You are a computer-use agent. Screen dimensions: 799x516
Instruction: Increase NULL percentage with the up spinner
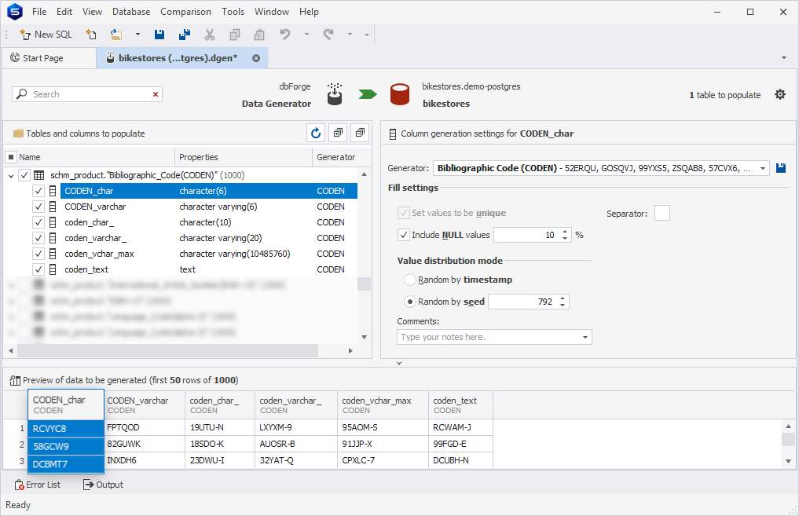pyautogui.click(x=565, y=232)
